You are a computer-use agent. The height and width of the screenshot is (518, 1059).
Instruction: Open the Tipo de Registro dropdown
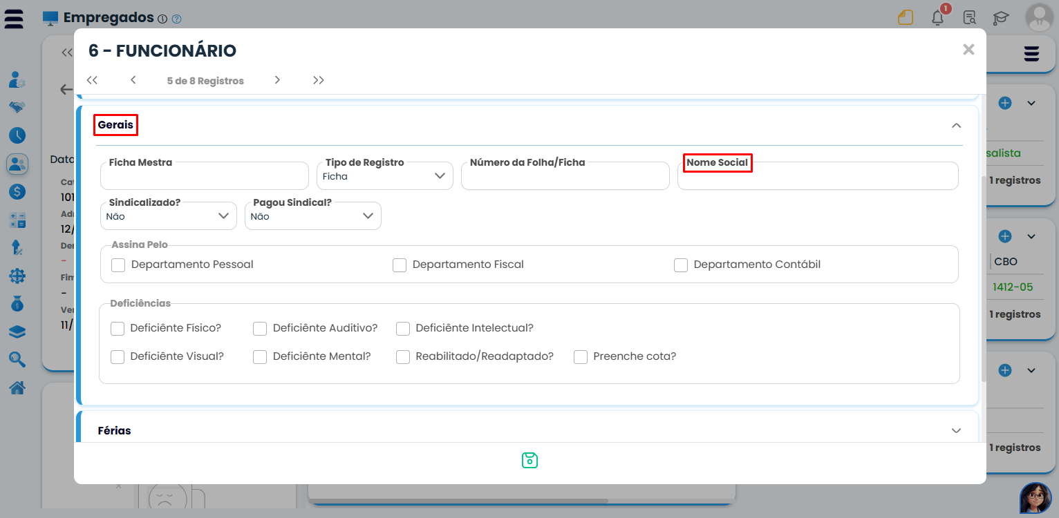click(x=384, y=176)
